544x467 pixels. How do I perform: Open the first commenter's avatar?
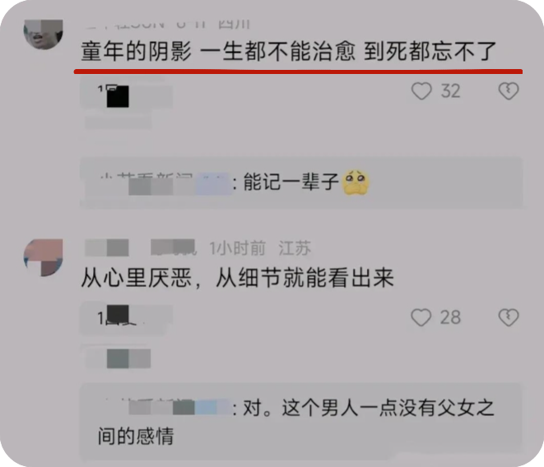tap(44, 34)
